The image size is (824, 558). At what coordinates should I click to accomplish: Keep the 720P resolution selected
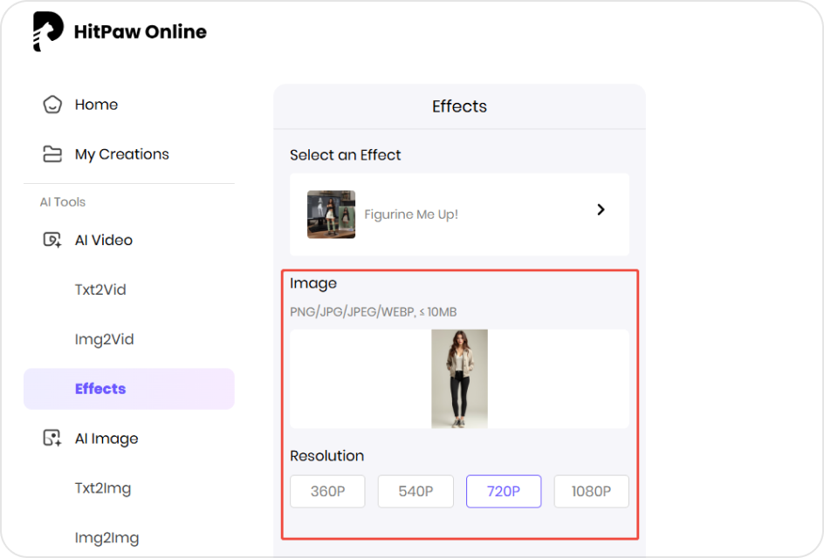click(503, 491)
